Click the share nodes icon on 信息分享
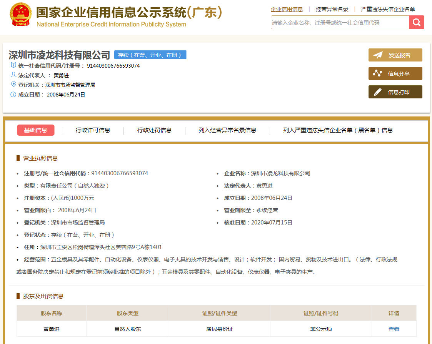 [377, 73]
